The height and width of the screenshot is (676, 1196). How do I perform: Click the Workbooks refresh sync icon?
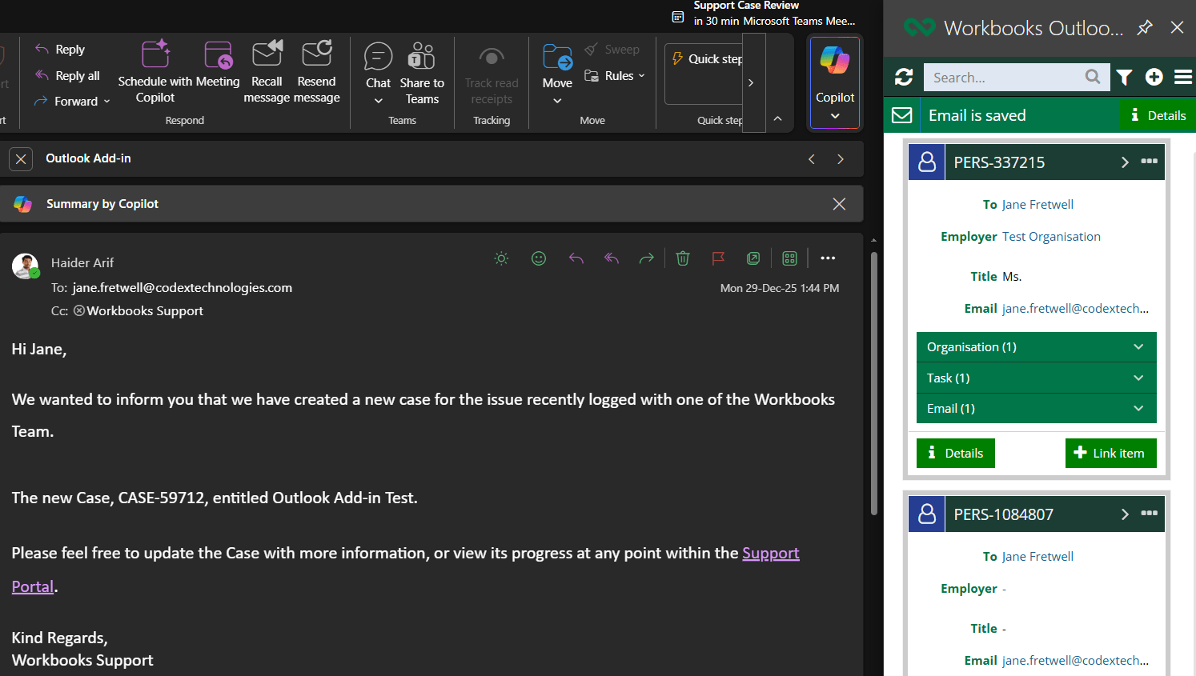tap(904, 77)
